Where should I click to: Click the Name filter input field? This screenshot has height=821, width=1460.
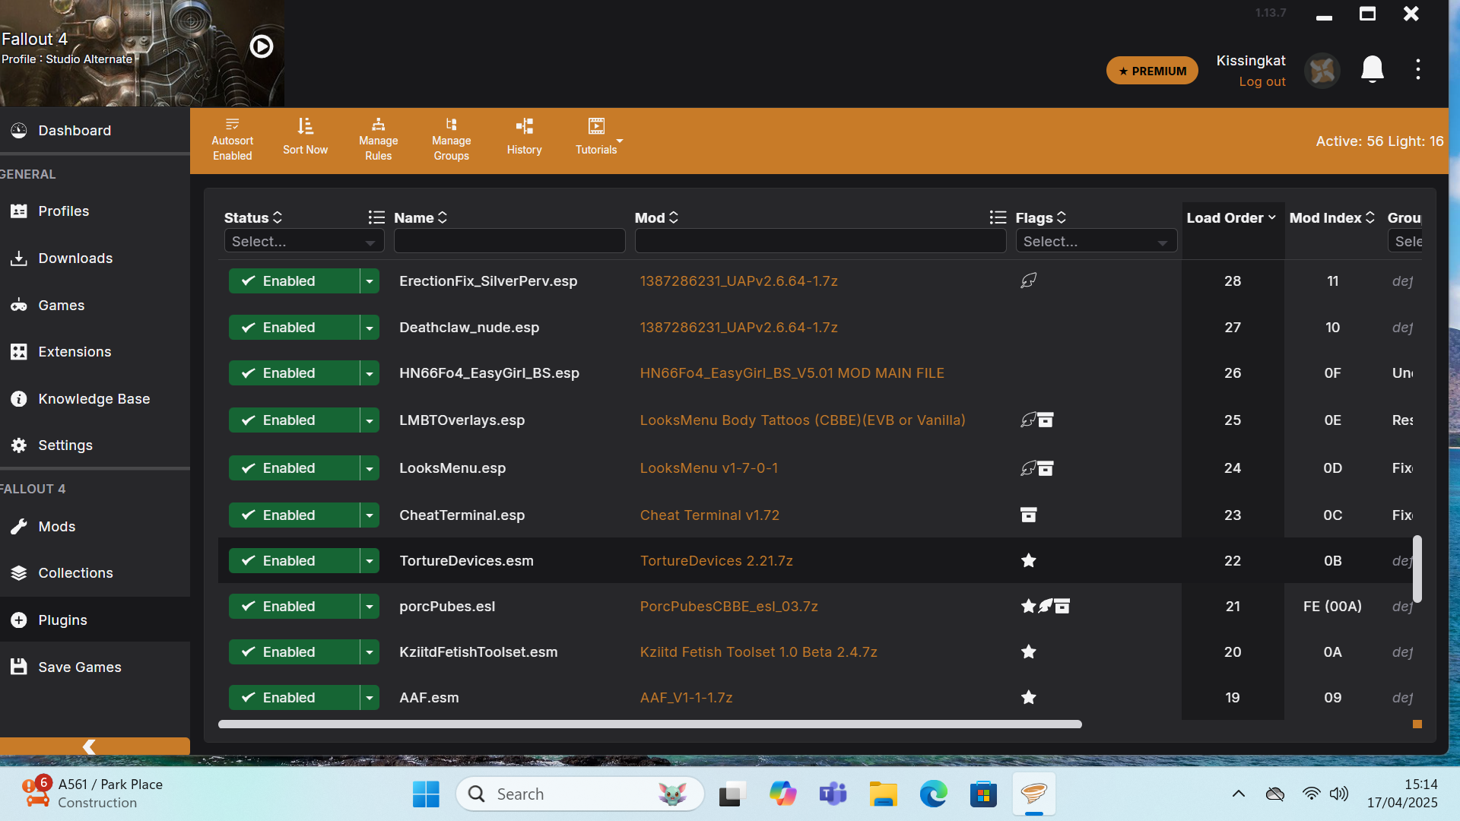tap(509, 241)
